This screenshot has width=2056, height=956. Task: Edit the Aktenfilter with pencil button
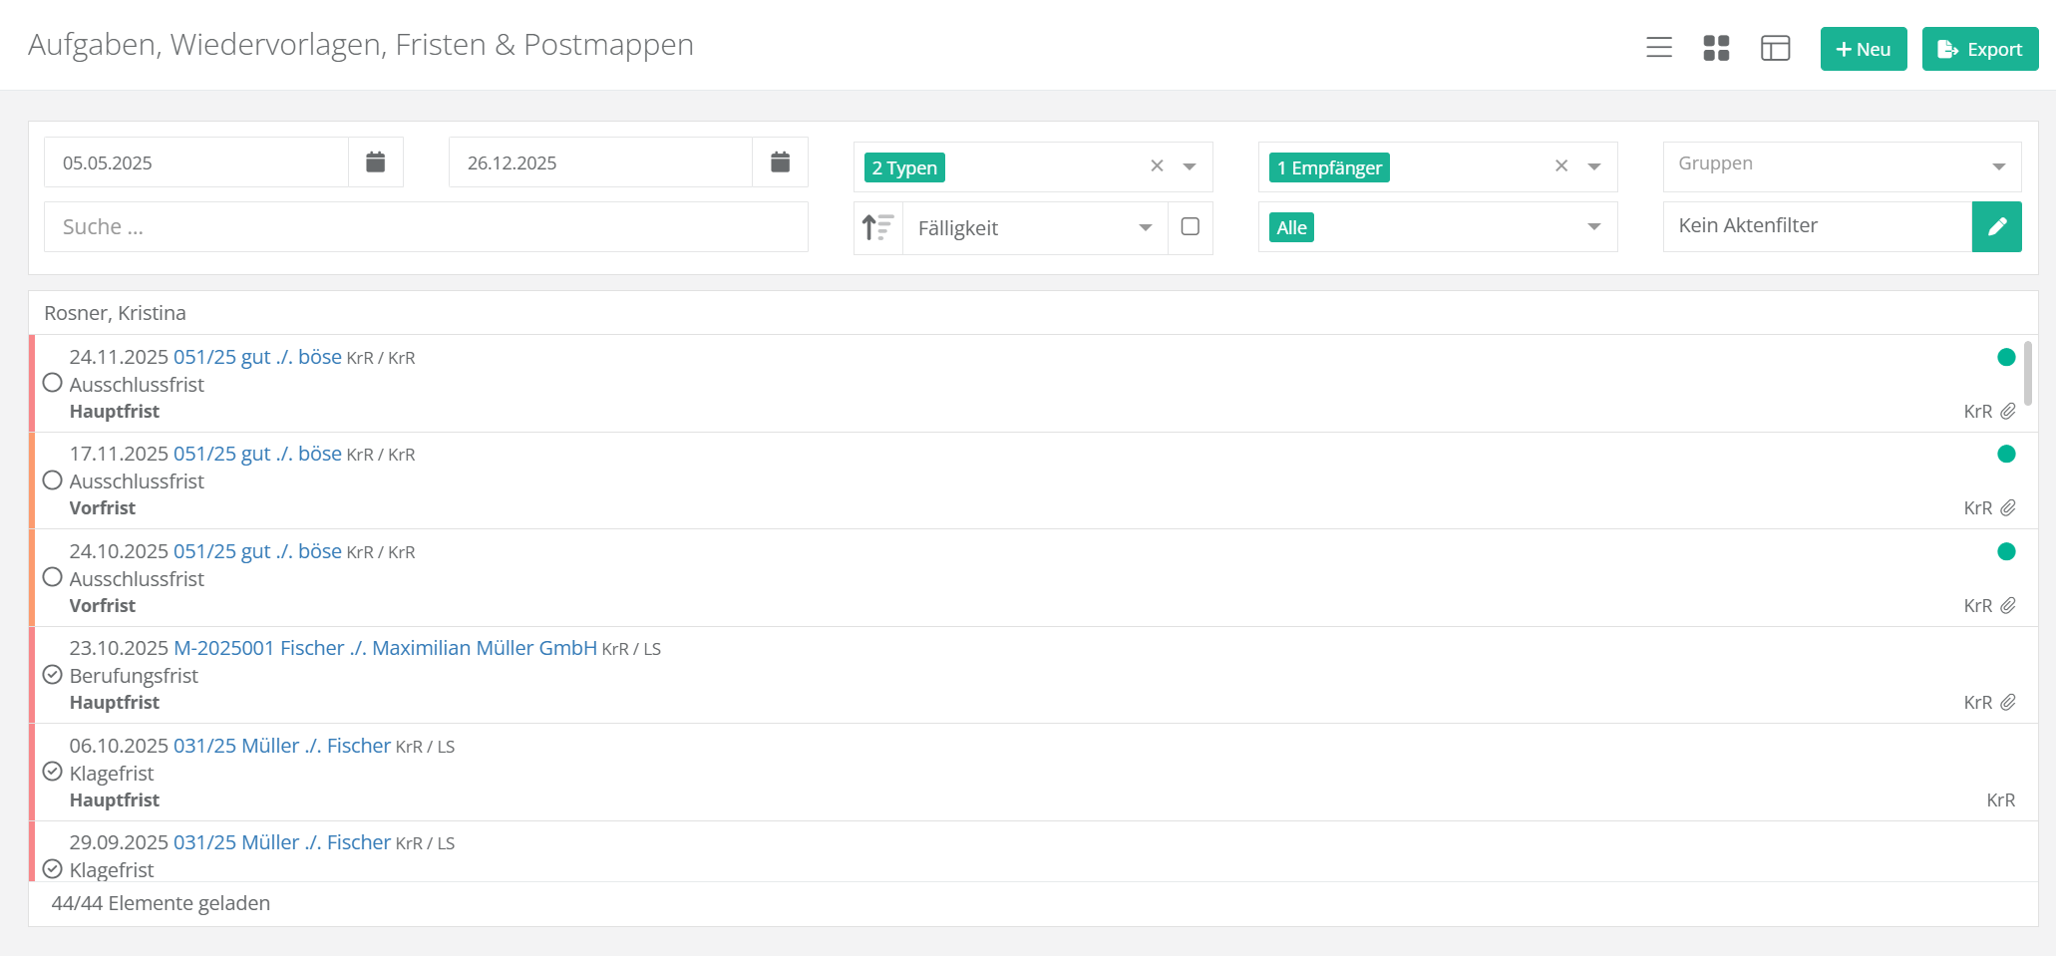[x=1996, y=227]
